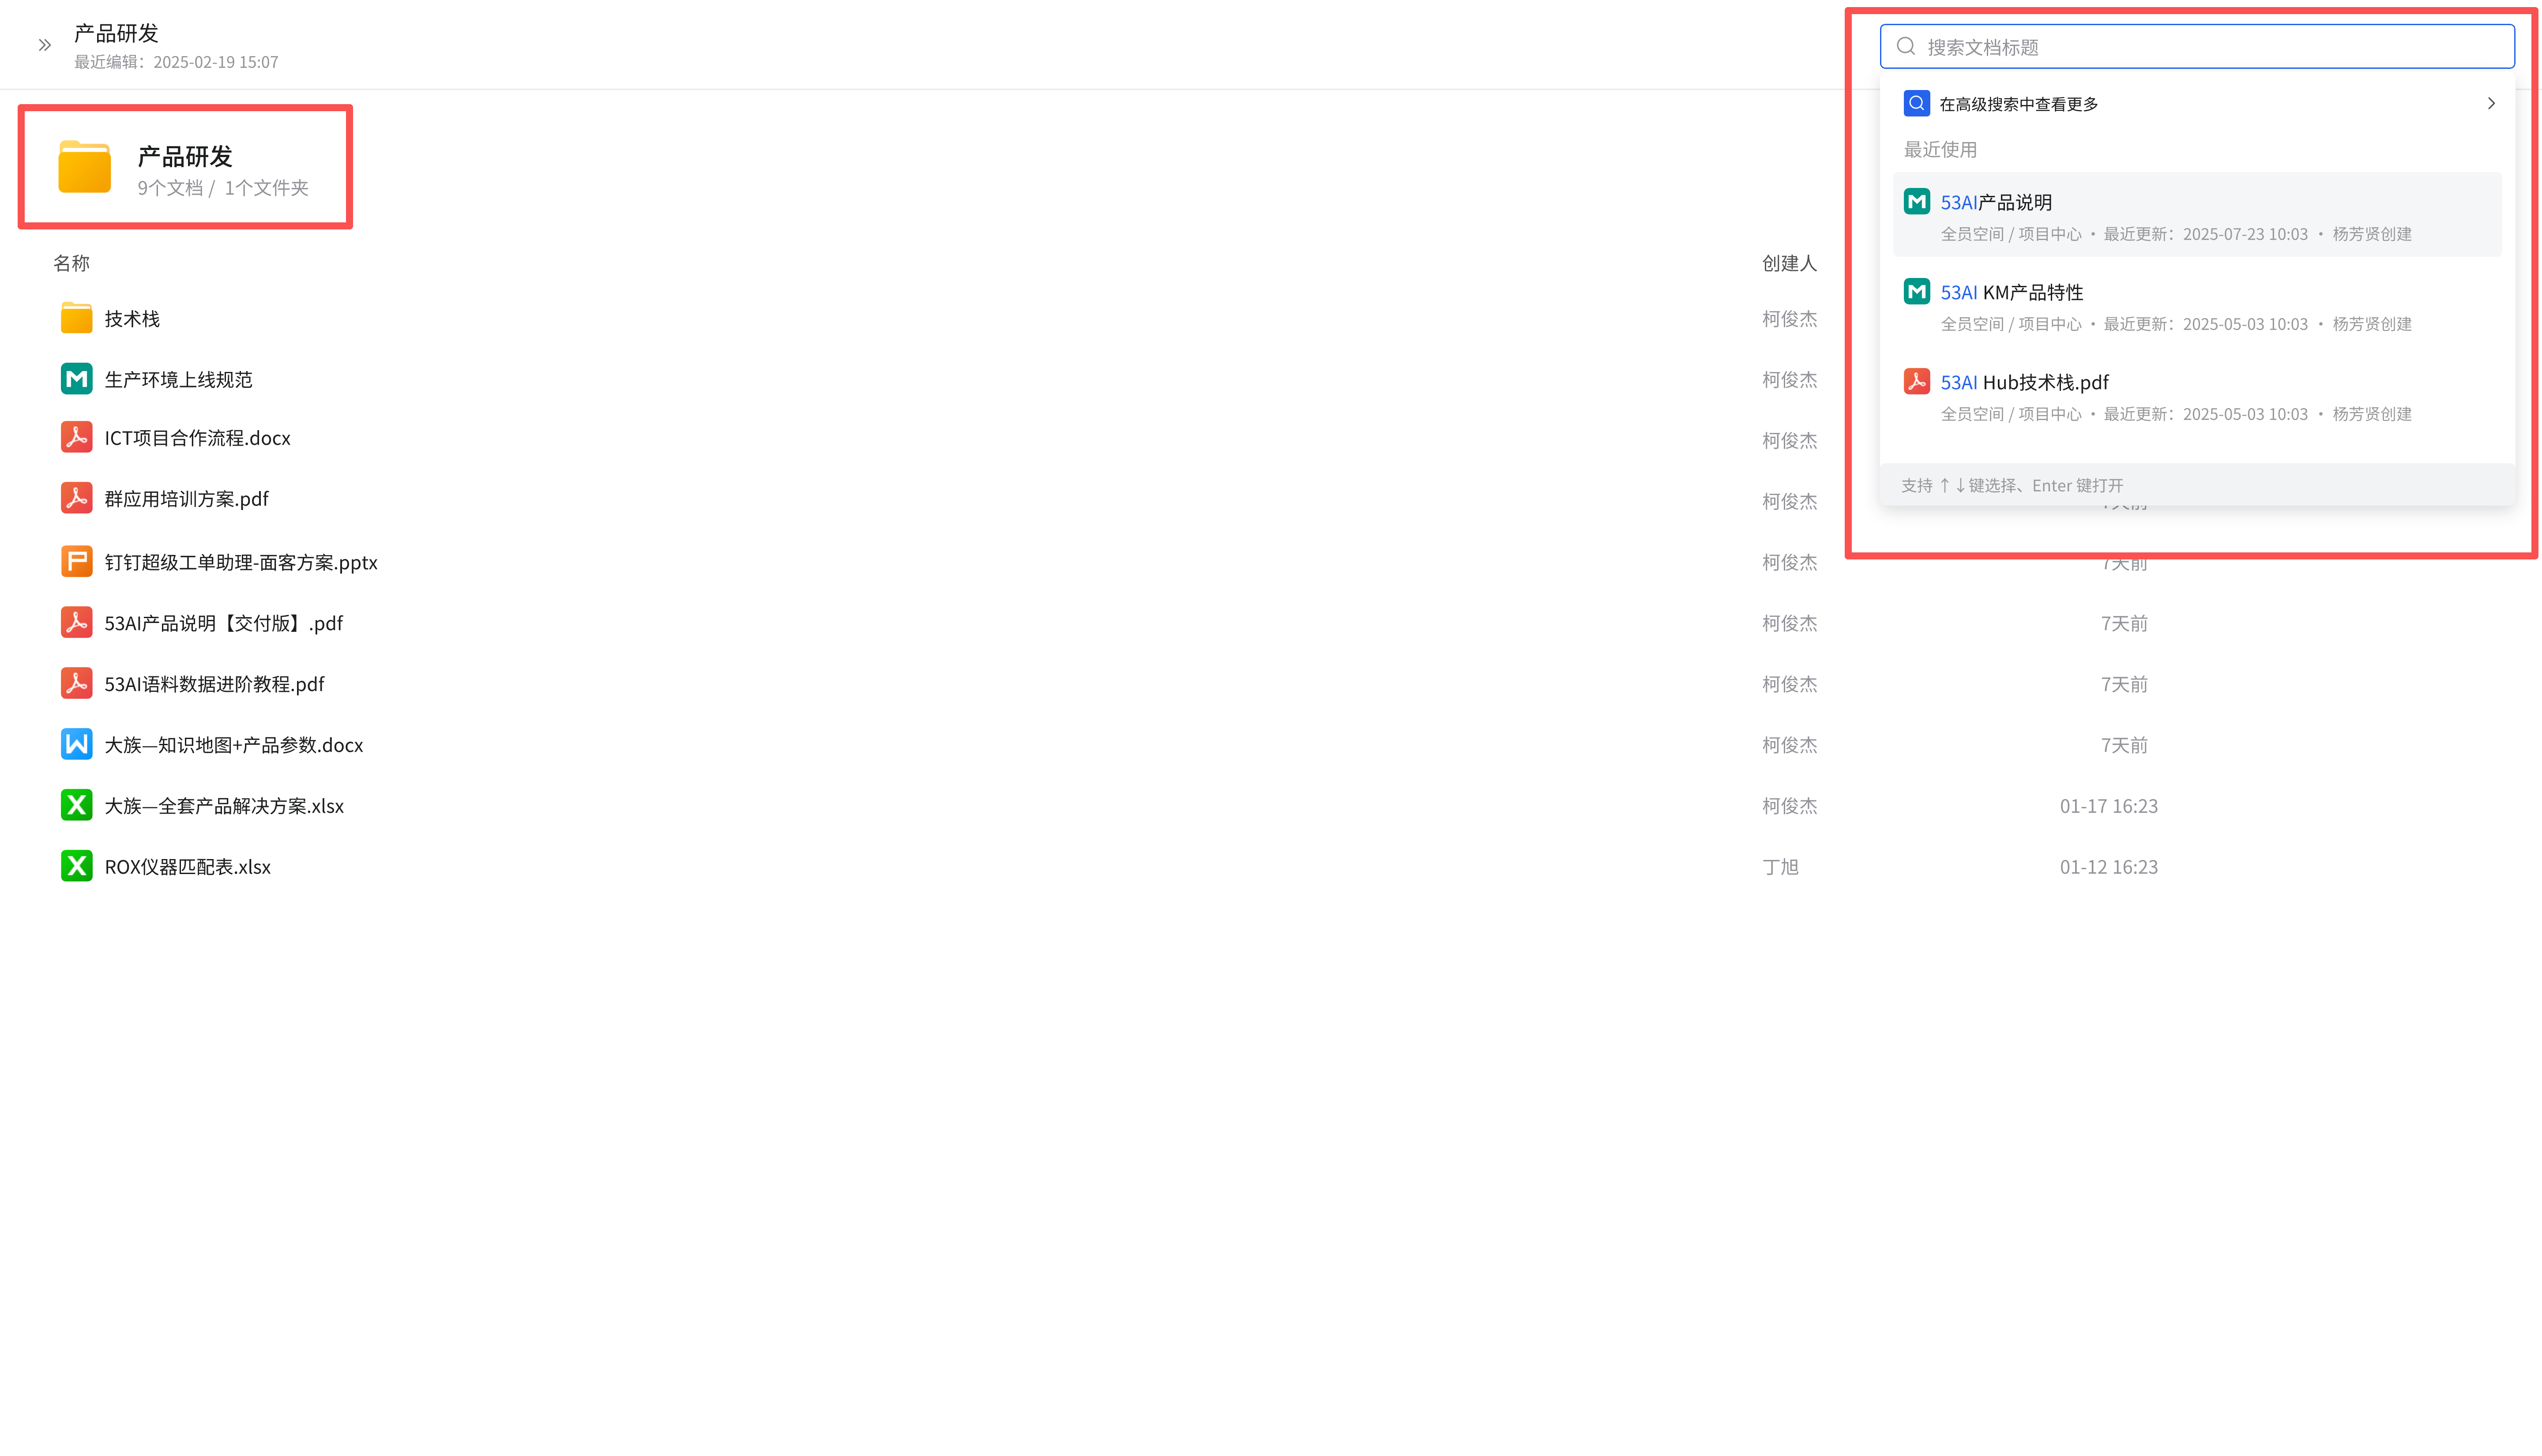Open 53AI KM产品特性 recent result

click(x=2011, y=292)
